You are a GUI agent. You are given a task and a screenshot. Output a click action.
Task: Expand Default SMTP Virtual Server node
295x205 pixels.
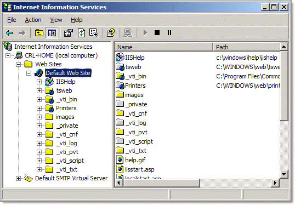pyautogui.click(x=18, y=179)
